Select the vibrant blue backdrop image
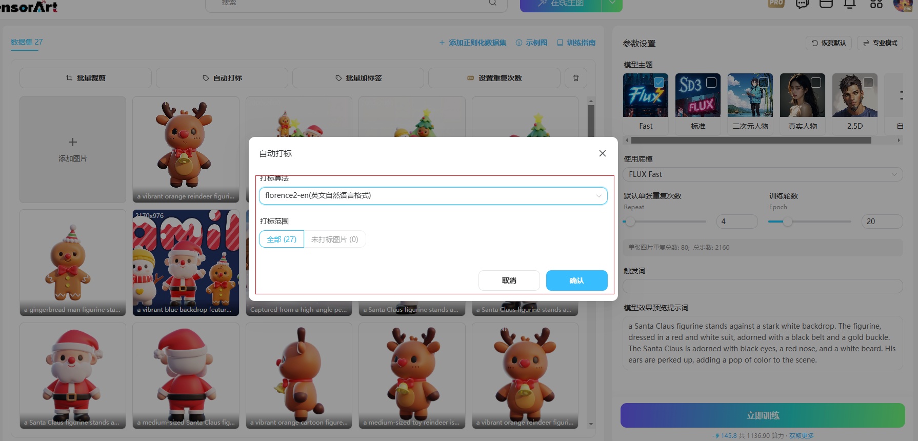This screenshot has height=441, width=918. [x=186, y=263]
